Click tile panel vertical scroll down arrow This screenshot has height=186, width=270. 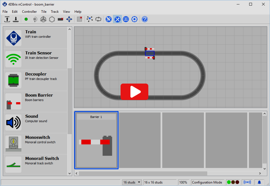pos(265,169)
